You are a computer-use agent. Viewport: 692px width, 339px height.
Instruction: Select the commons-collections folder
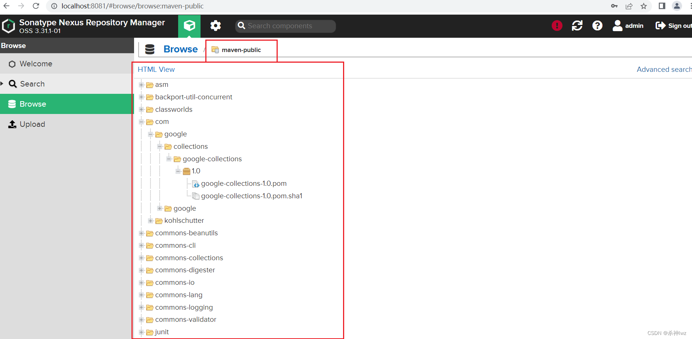pos(189,258)
